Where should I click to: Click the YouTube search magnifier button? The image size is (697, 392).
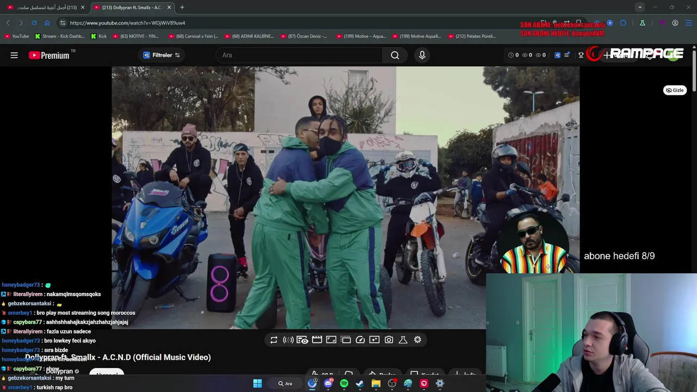click(x=395, y=55)
